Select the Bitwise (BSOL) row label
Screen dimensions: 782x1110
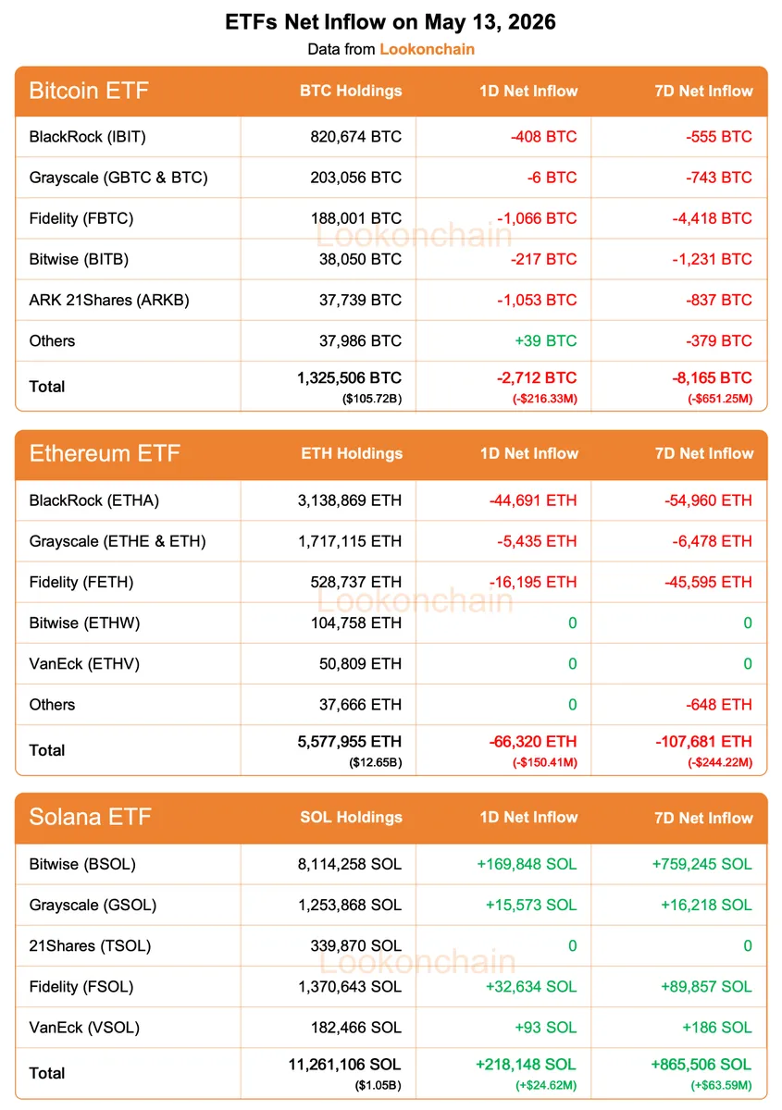[82, 864]
